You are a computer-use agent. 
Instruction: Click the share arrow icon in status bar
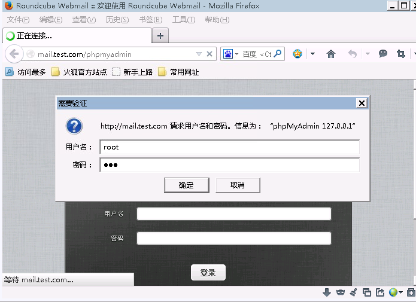coord(380,292)
